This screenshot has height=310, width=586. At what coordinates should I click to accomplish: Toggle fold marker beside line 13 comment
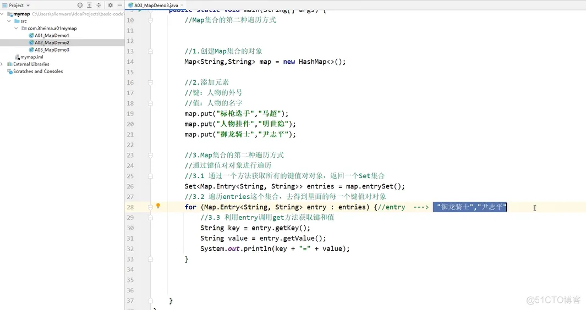pos(150,51)
